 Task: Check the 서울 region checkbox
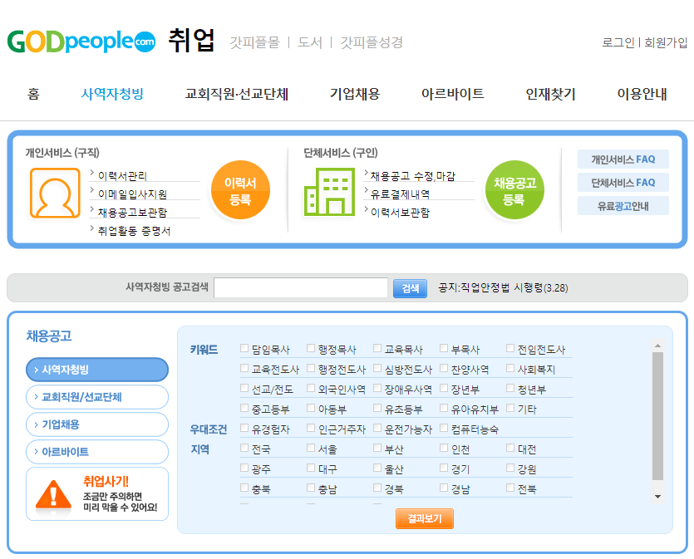[x=311, y=448]
